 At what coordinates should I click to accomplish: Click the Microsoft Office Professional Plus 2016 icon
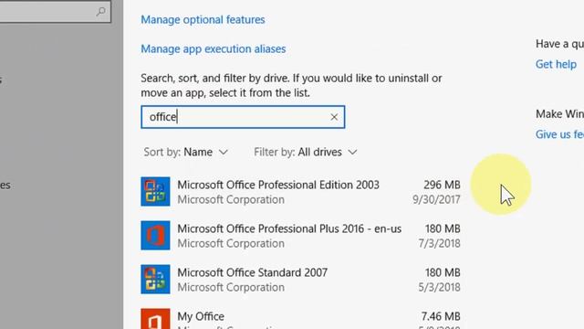pyautogui.click(x=155, y=236)
